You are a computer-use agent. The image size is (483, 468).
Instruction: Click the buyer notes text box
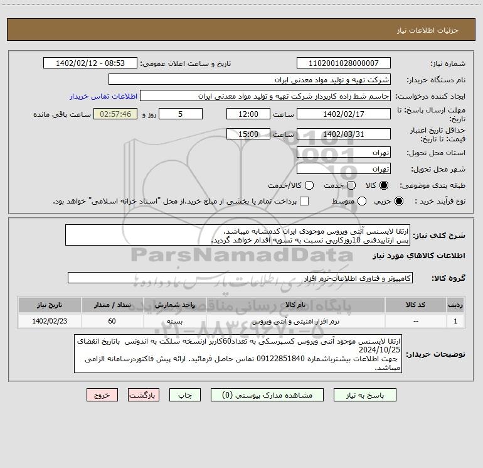(238, 354)
